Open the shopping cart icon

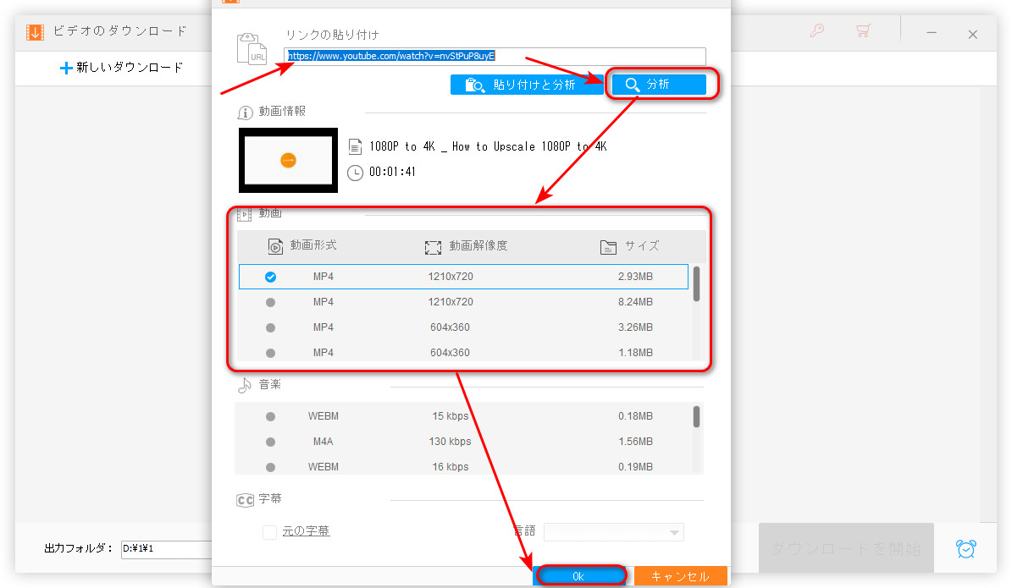[x=863, y=32]
